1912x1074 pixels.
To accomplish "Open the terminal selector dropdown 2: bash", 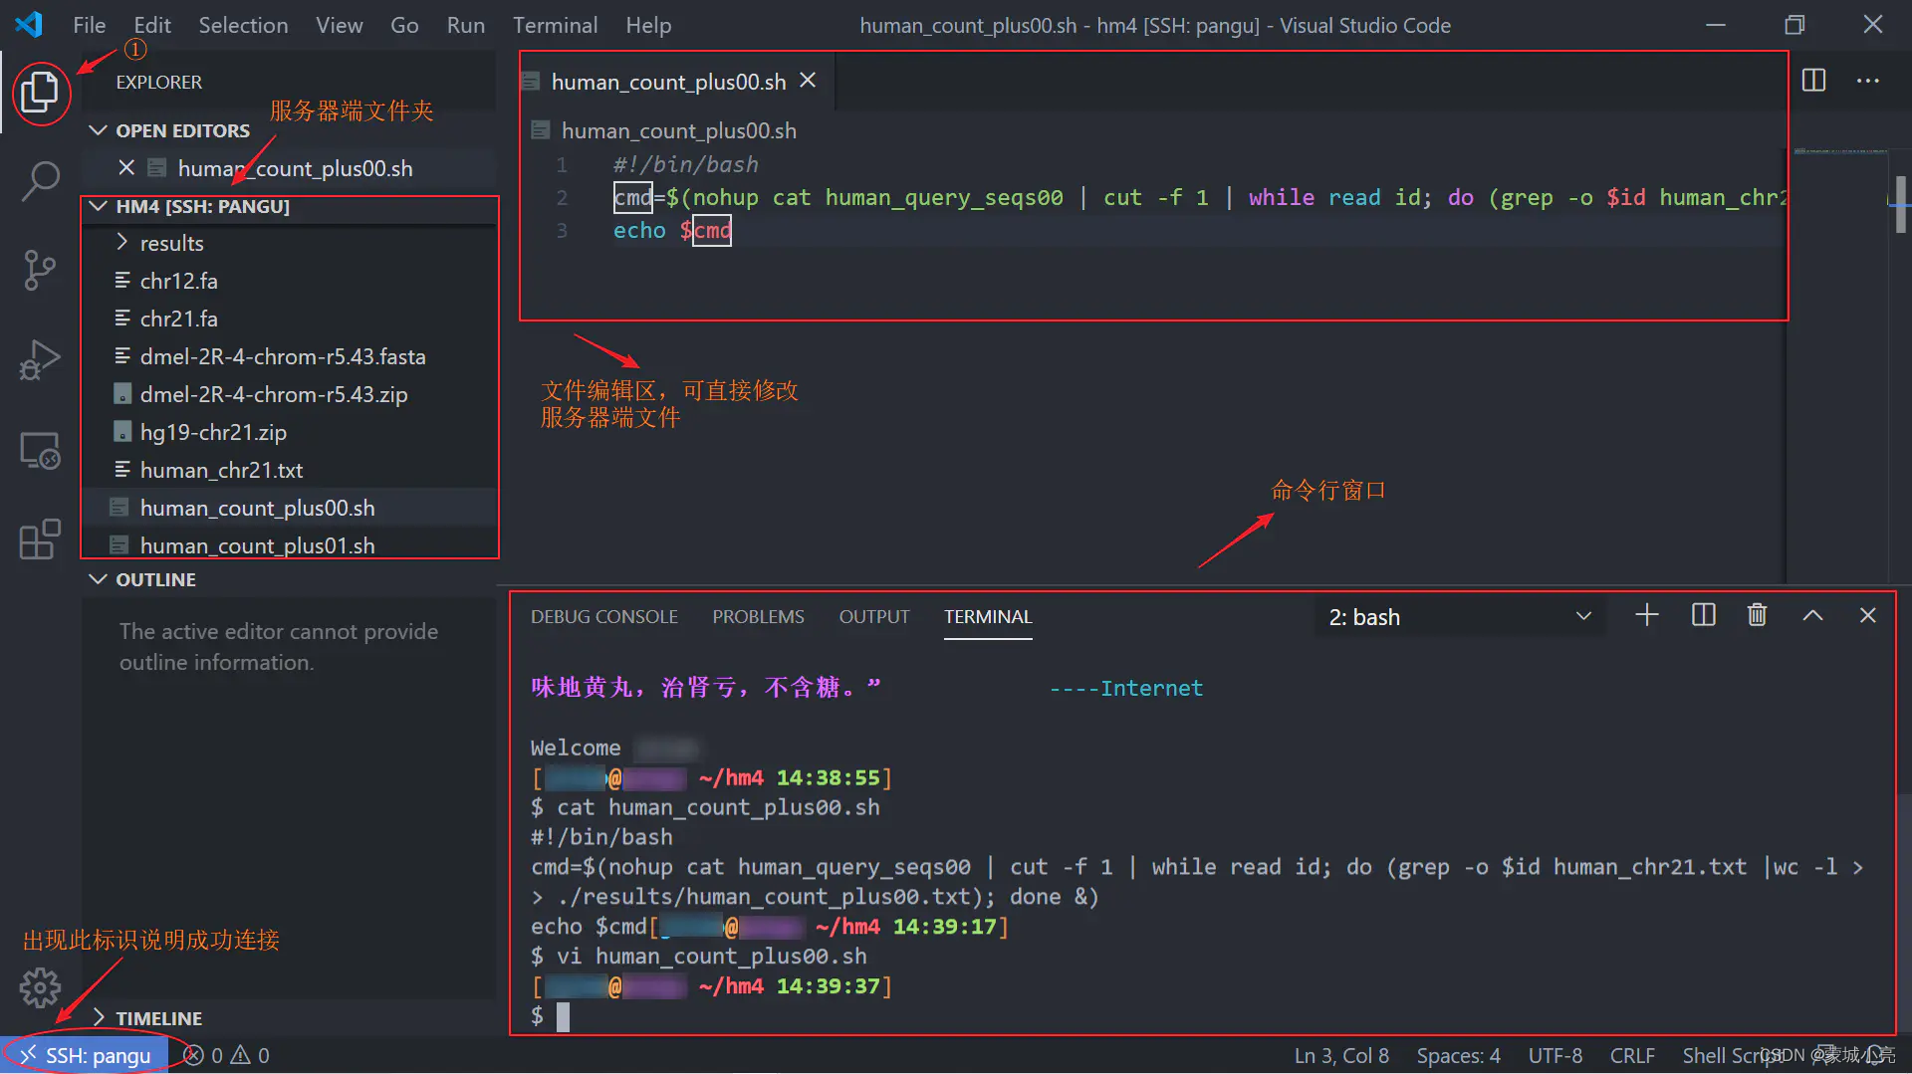I will pyautogui.click(x=1460, y=617).
